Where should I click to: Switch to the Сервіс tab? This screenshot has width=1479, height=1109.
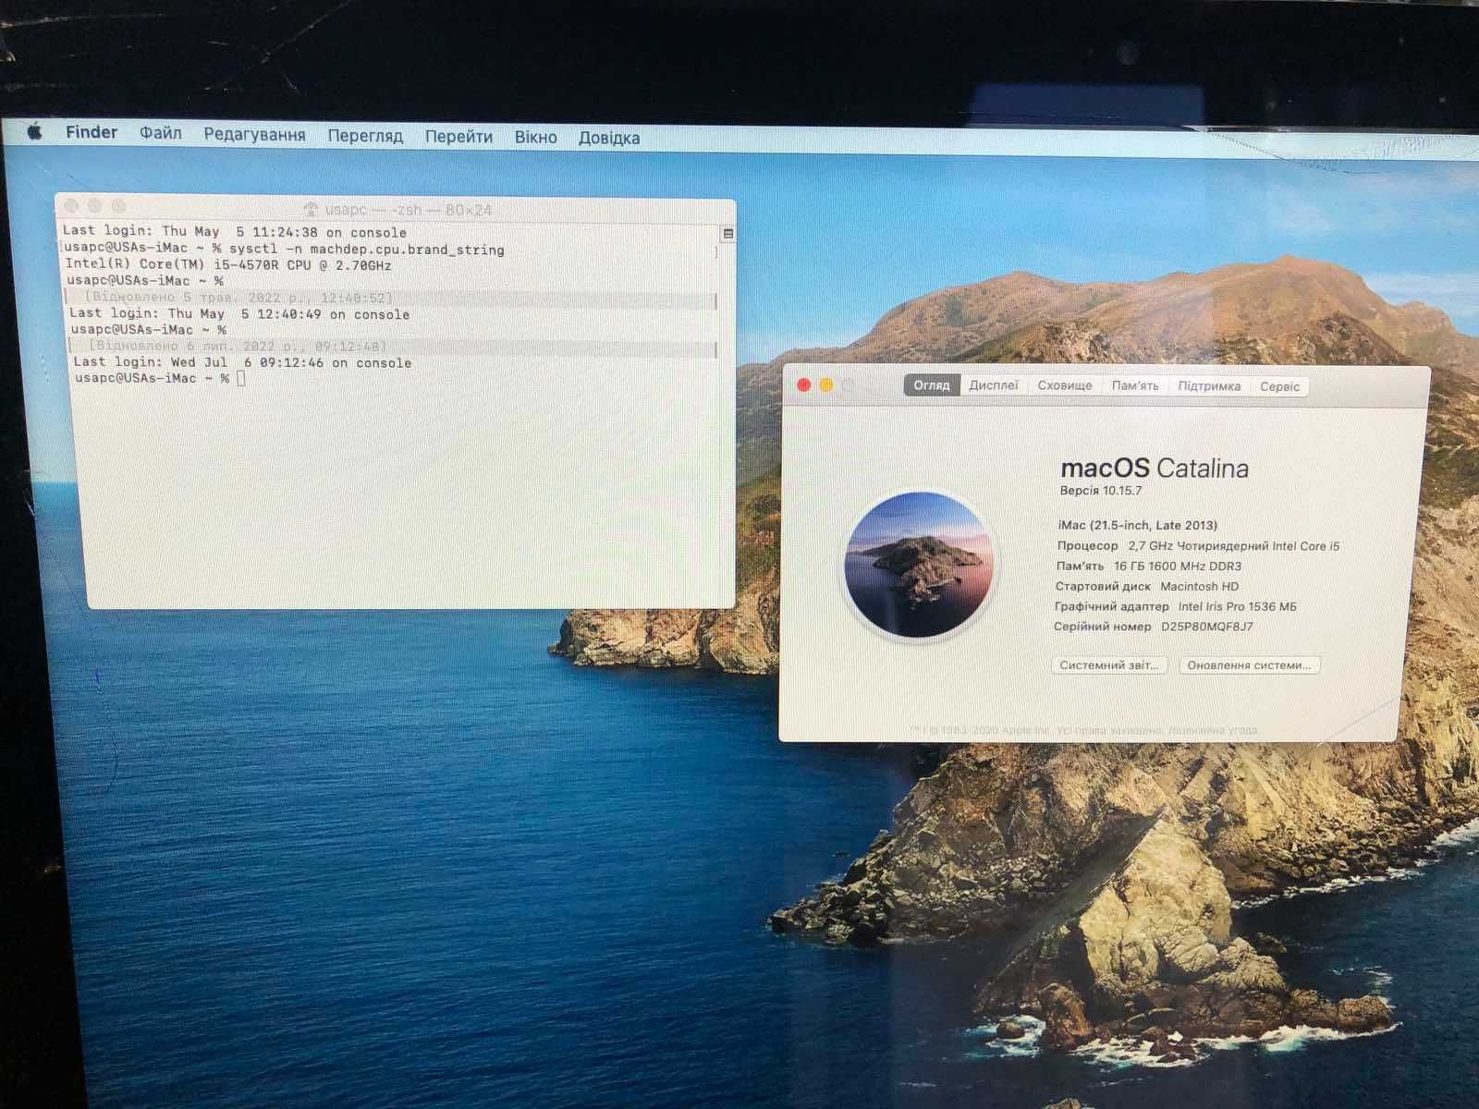pyautogui.click(x=1280, y=386)
